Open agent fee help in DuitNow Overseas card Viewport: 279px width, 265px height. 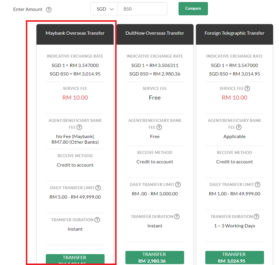click(159, 127)
